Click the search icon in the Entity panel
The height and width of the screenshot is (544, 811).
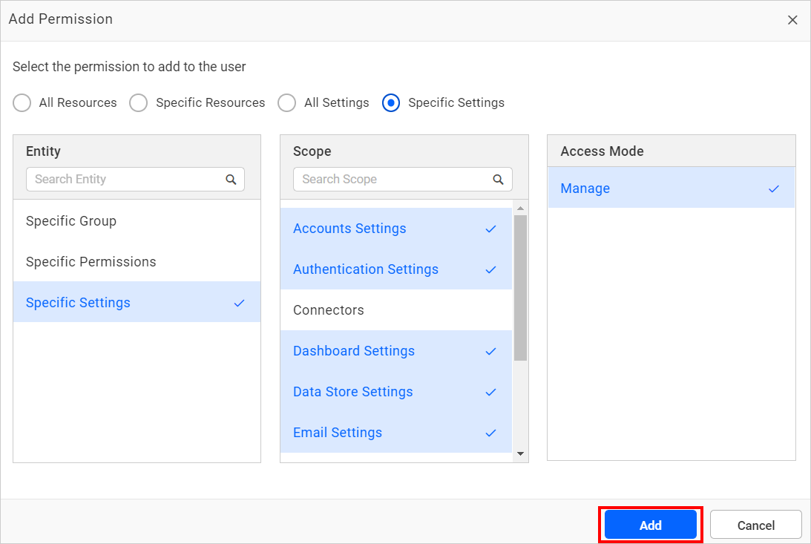231,179
